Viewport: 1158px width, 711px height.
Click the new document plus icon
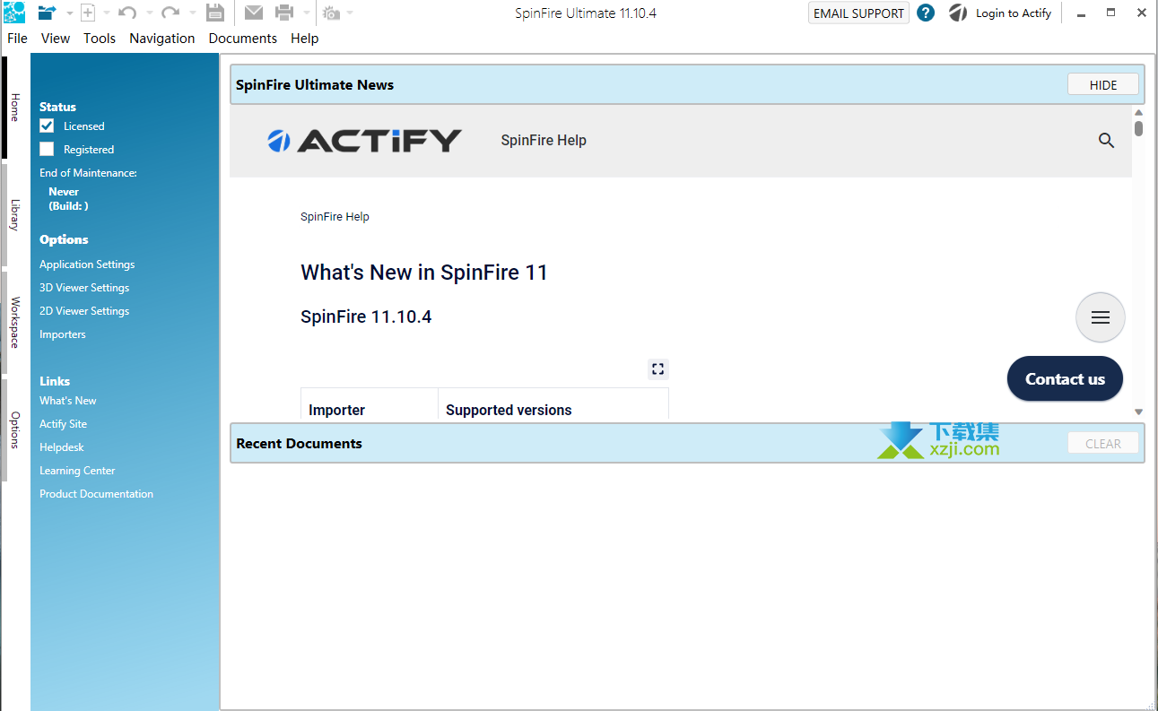88,13
